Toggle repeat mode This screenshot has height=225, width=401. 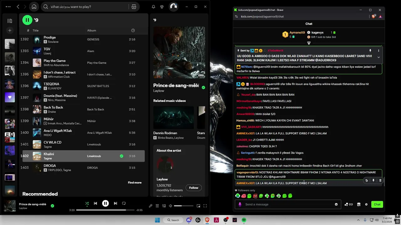[124, 203]
